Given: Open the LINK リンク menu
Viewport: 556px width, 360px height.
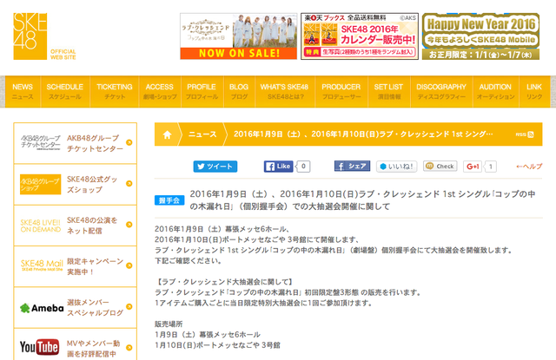Looking at the screenshot, I should pyautogui.click(x=534, y=91).
